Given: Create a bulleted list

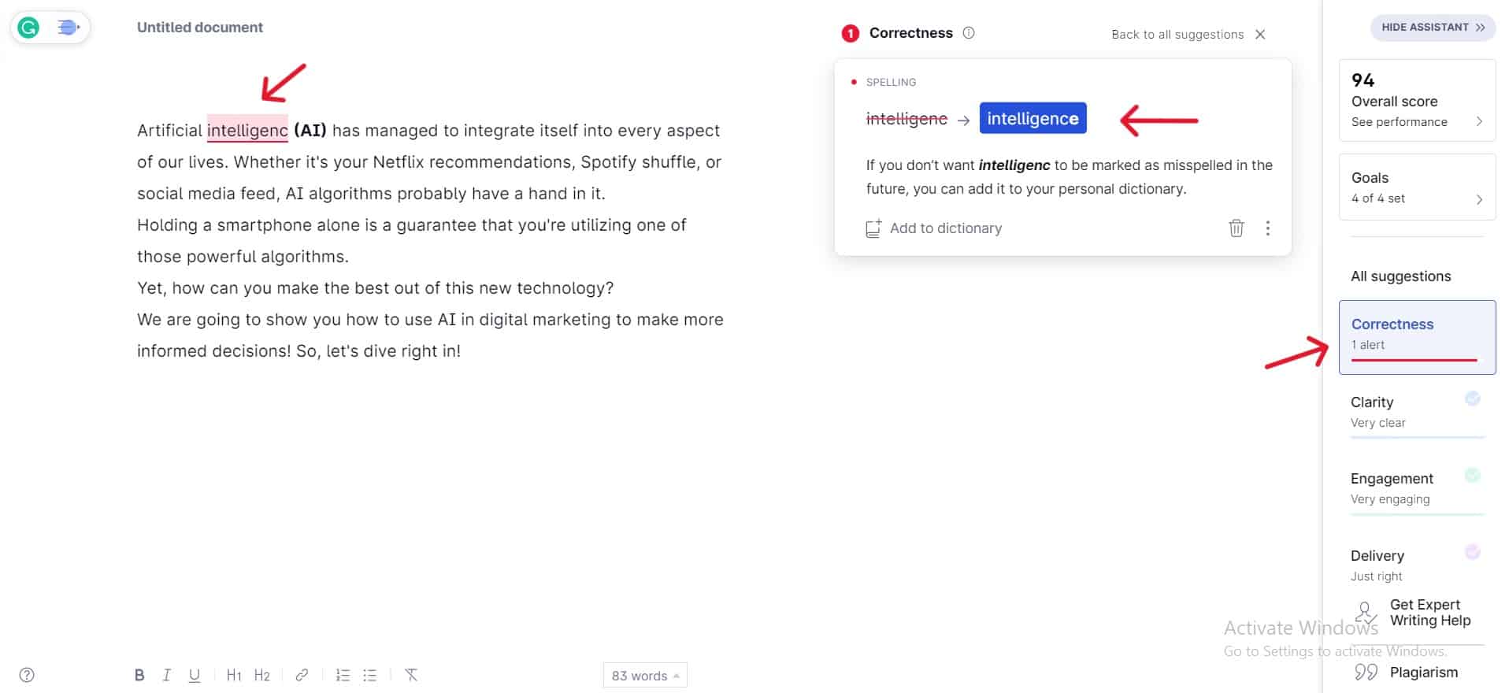Looking at the screenshot, I should tap(370, 675).
